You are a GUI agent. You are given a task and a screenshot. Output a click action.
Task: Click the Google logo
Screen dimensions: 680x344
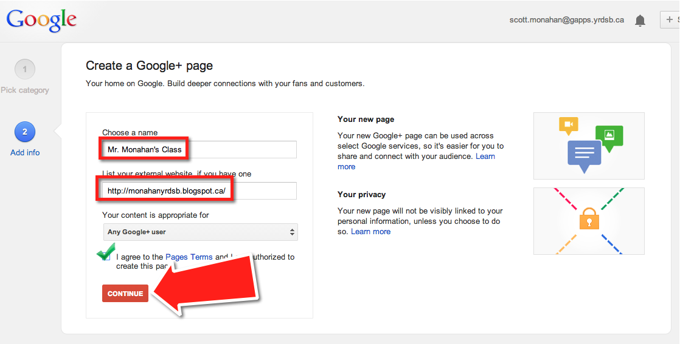click(x=41, y=20)
